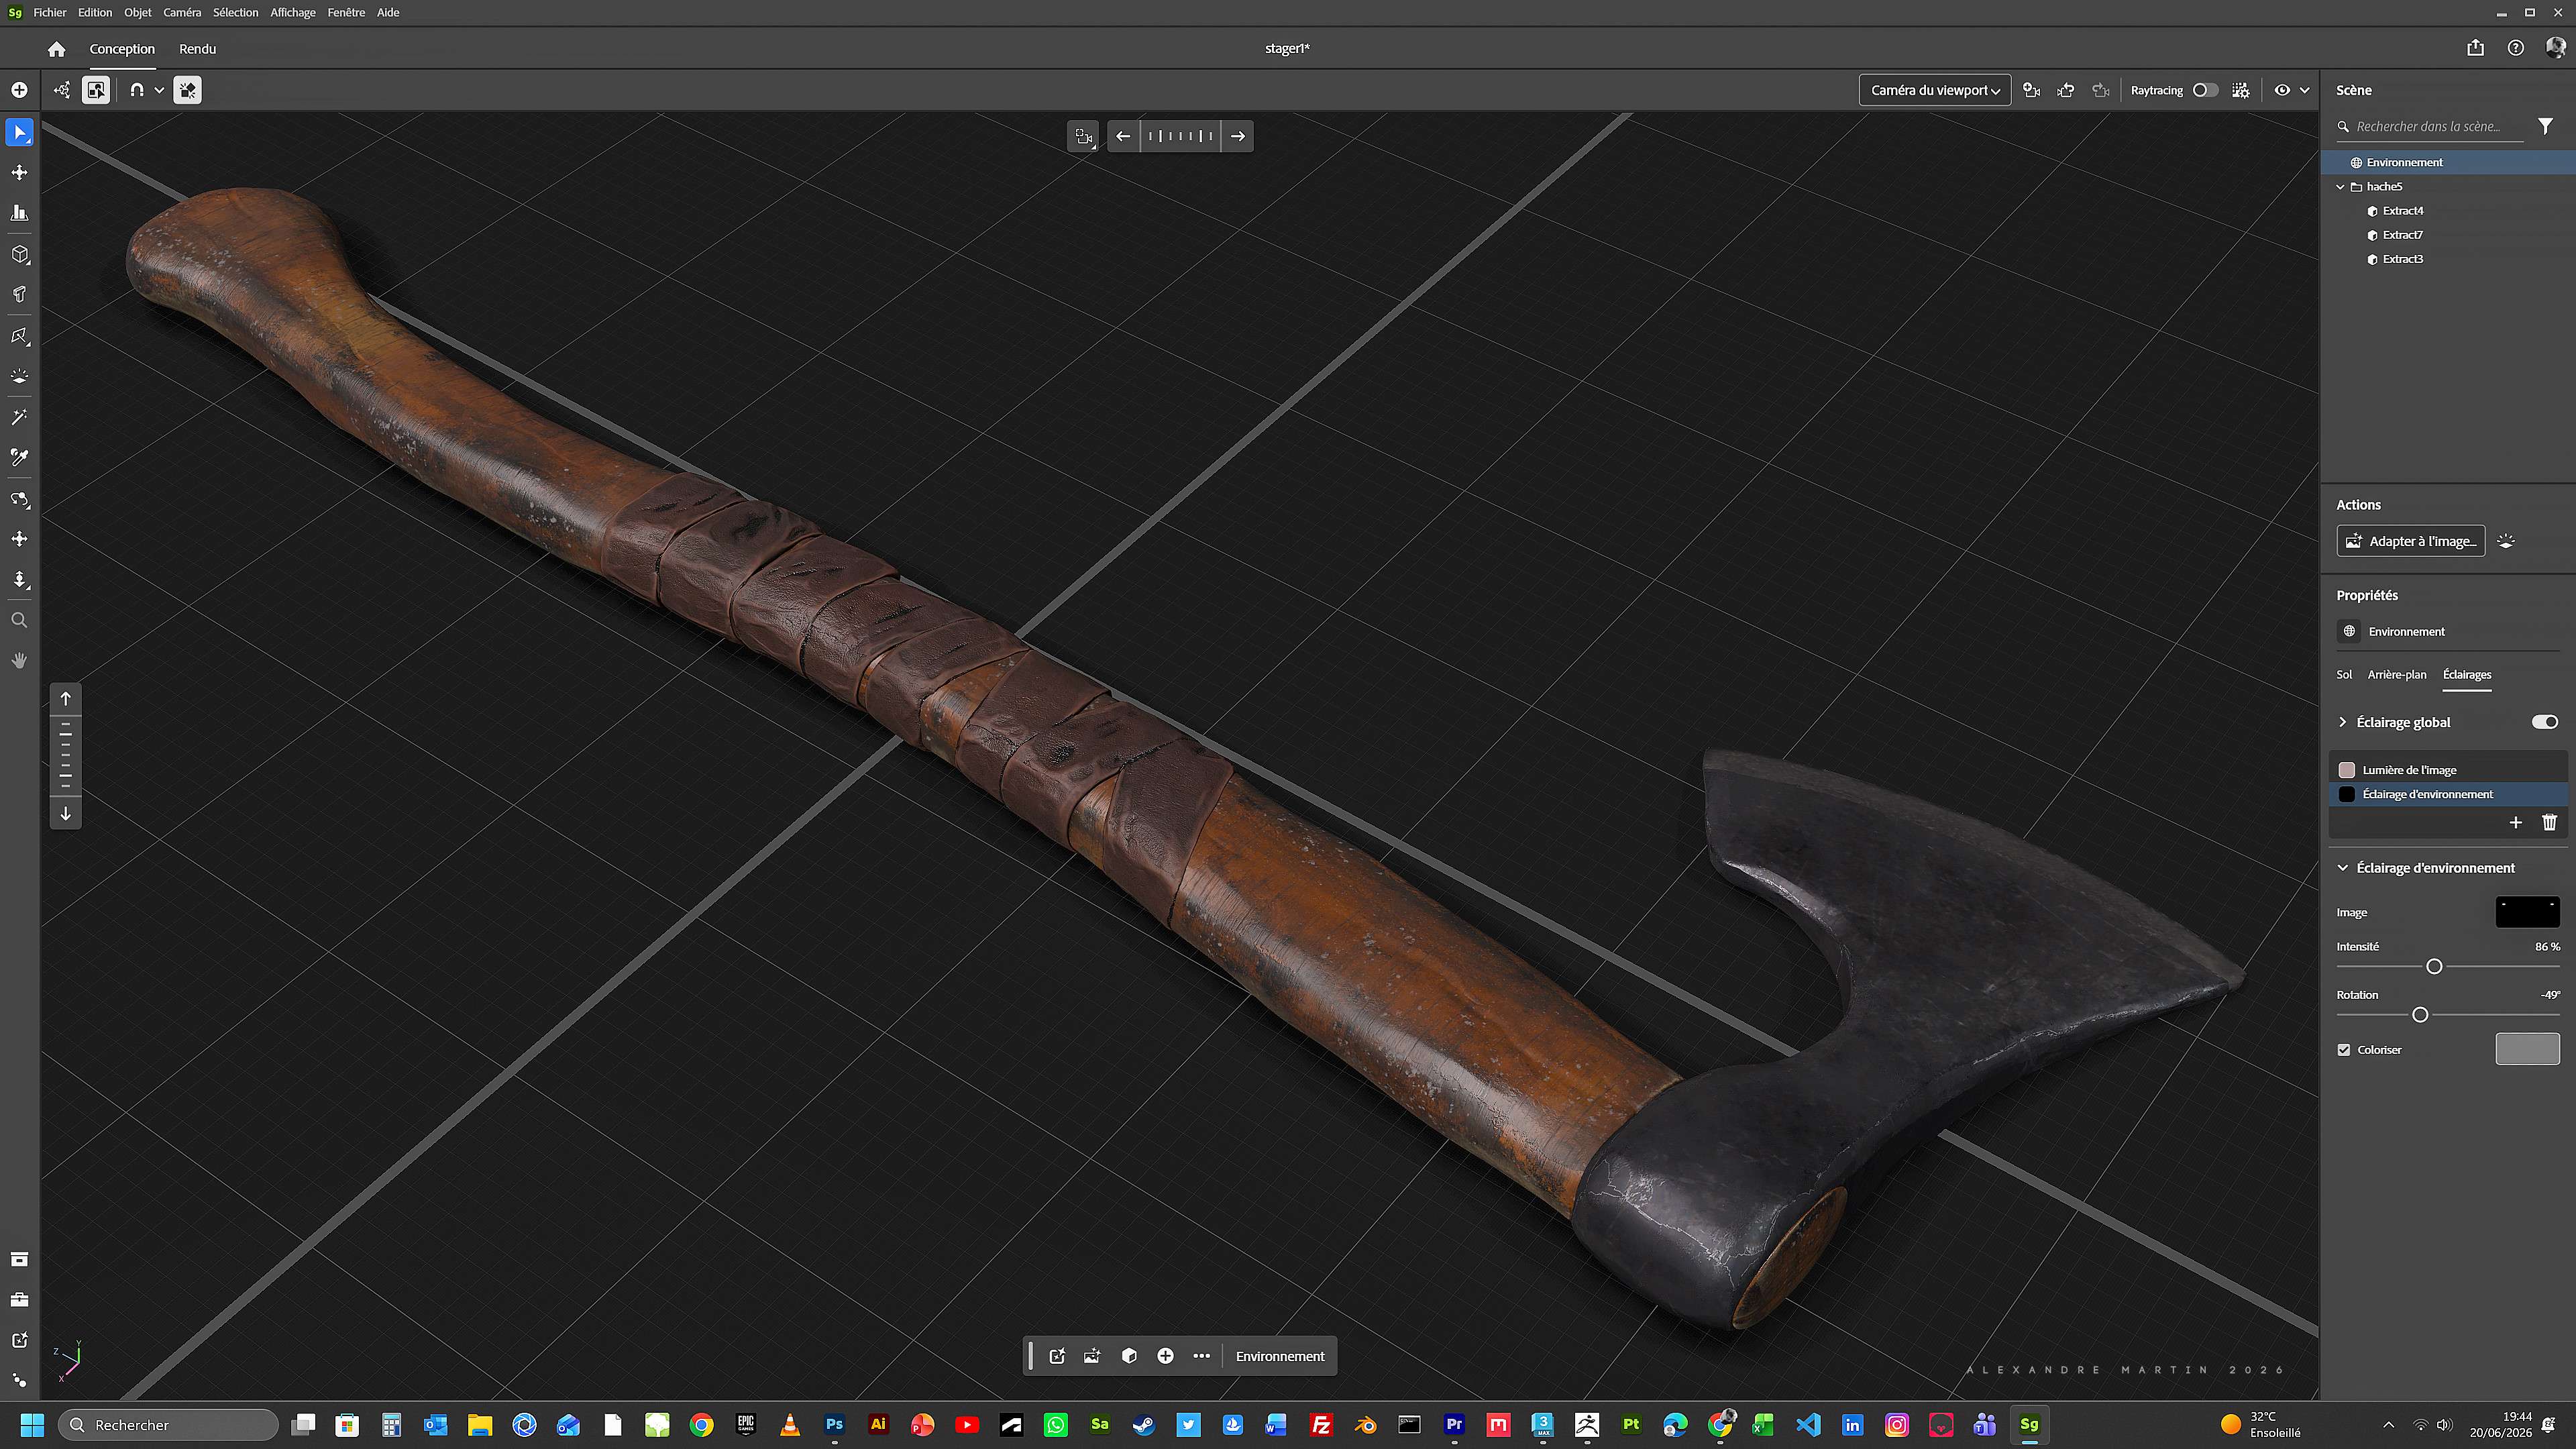Image resolution: width=2576 pixels, height=1449 pixels.
Task: Open the Fichier menu
Action: coord(49,12)
